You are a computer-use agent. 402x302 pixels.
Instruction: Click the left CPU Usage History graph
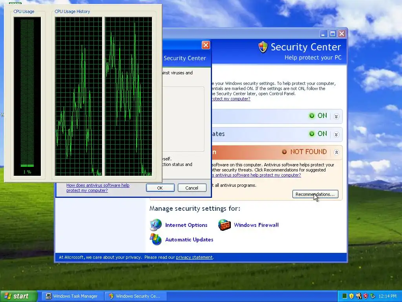click(79, 96)
